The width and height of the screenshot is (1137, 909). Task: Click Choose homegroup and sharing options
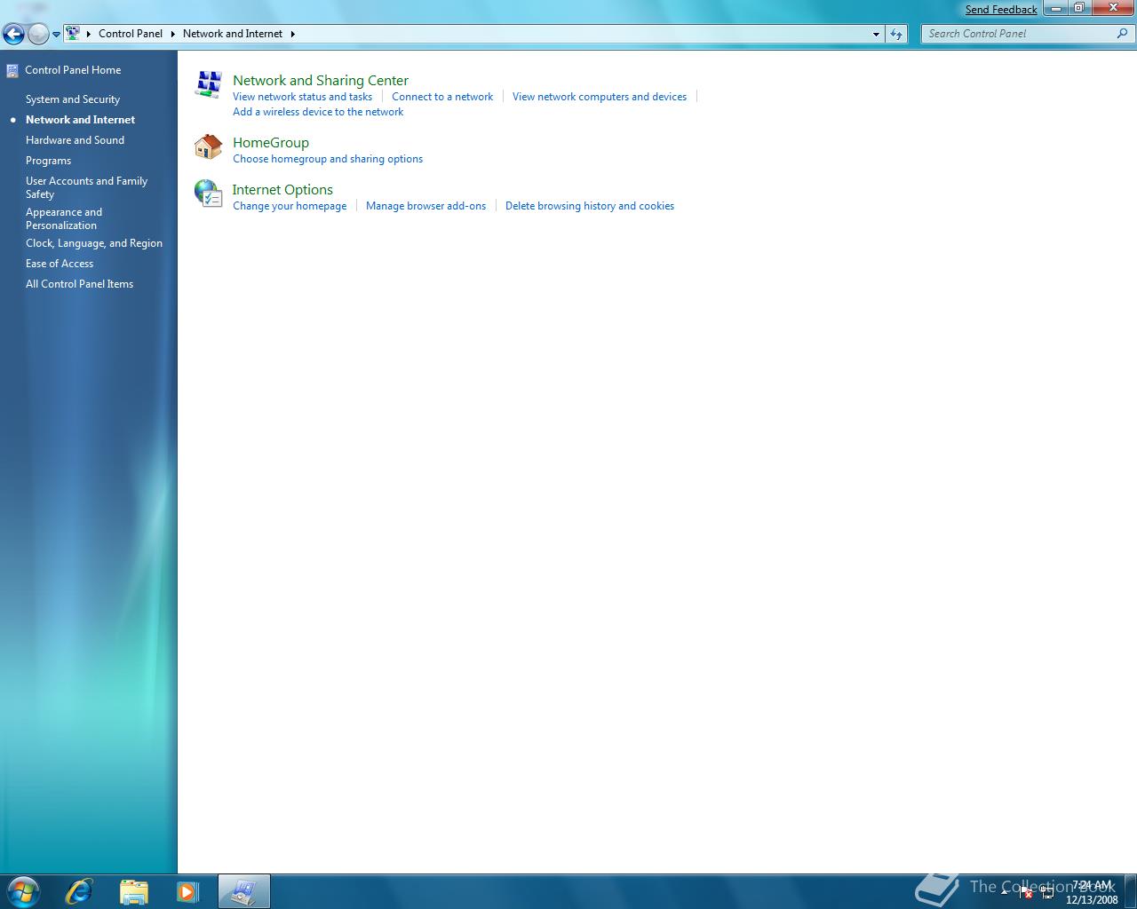click(328, 159)
